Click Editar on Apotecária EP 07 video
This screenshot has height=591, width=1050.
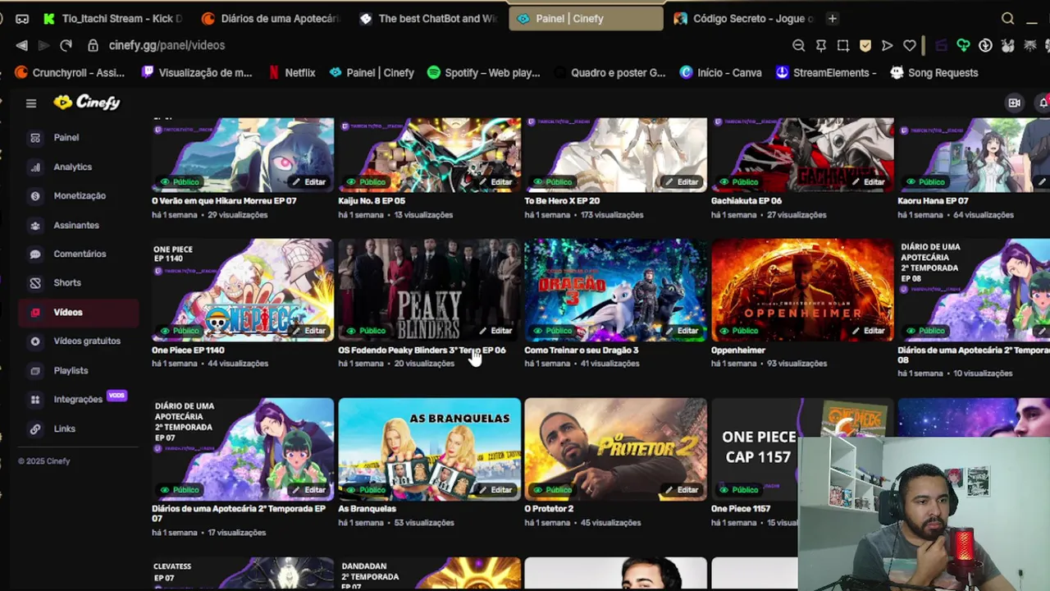[308, 490]
